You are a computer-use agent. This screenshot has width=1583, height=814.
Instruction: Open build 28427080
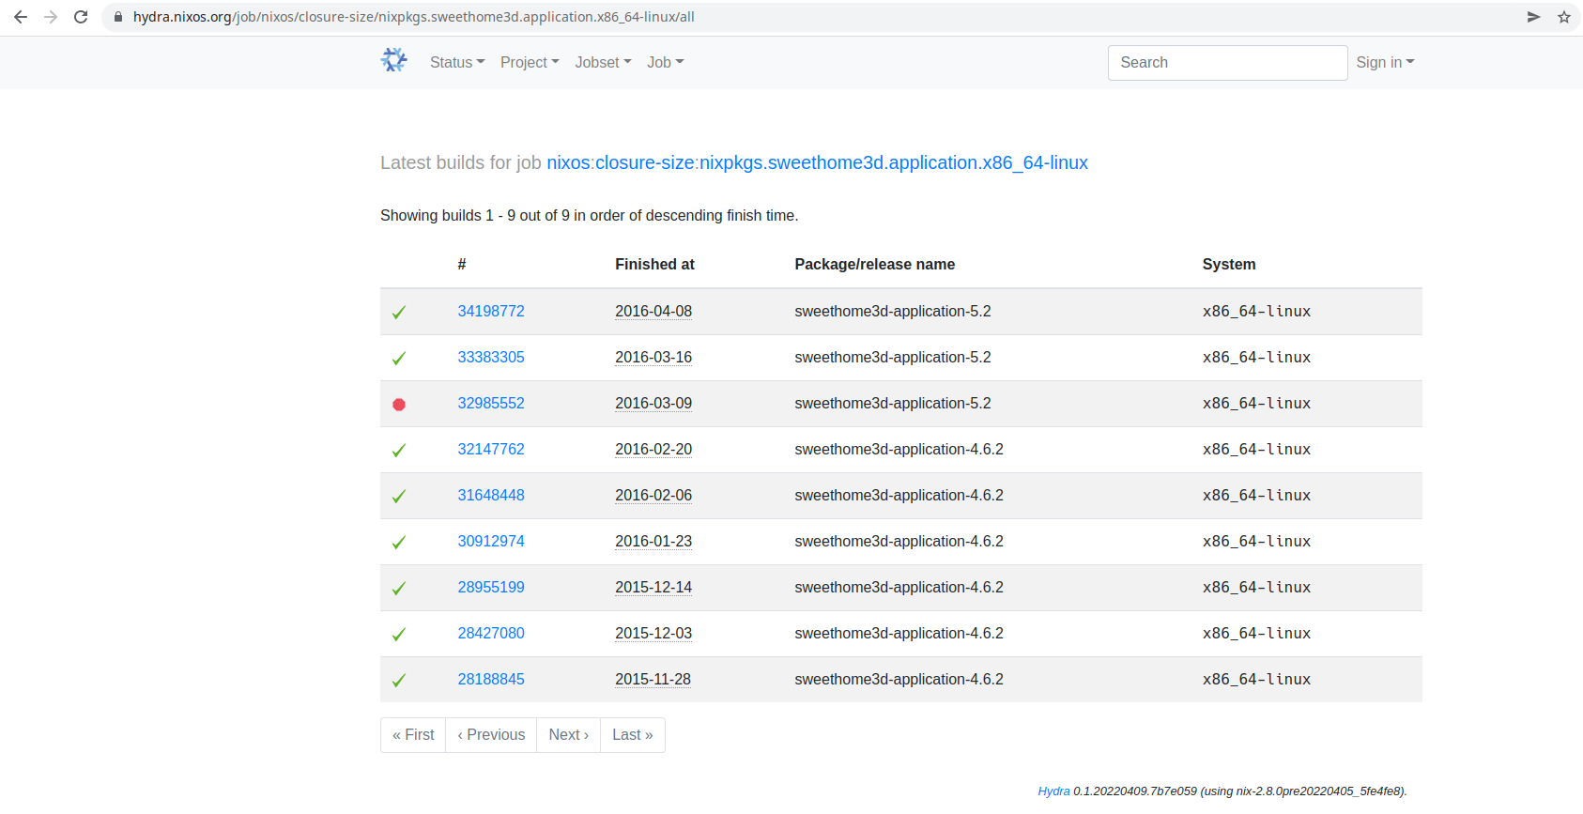(x=491, y=633)
